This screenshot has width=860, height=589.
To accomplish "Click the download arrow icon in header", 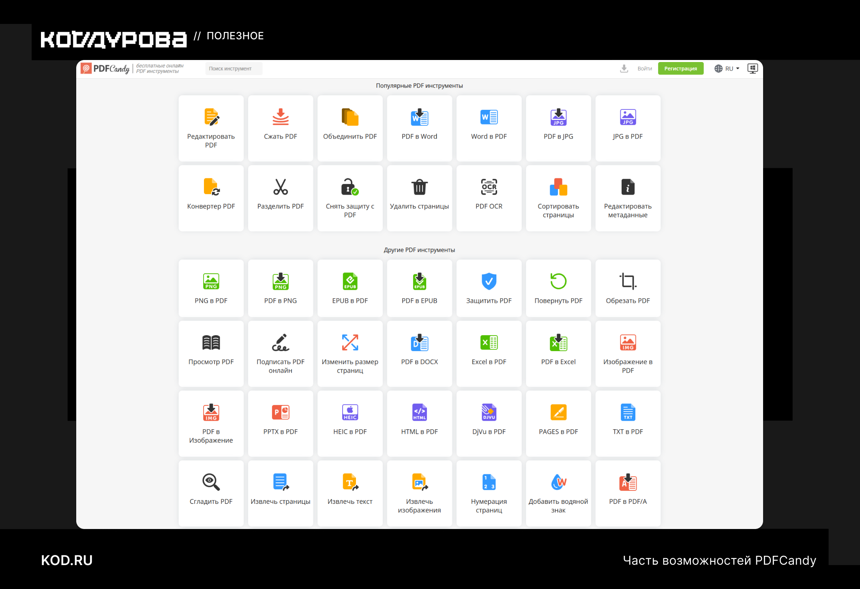I will 624,69.
